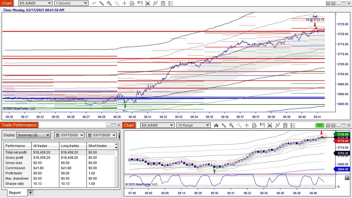Maximize the Trade Performance window
This screenshot has height=198, width=352.
point(114,125)
